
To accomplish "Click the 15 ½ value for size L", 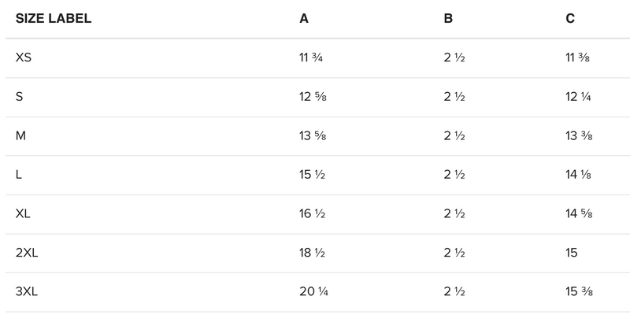I will click(x=313, y=175).
